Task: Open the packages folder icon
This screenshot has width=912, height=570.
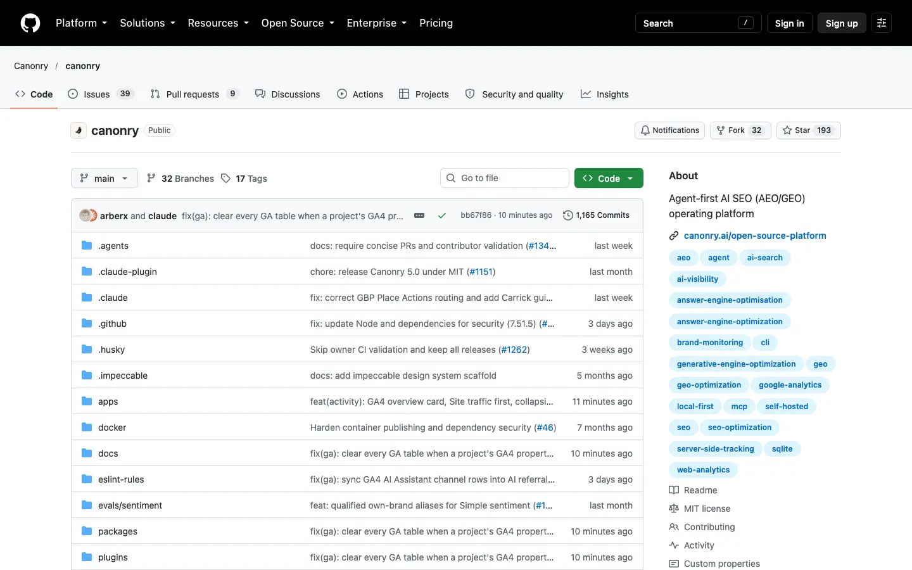Action: (x=87, y=531)
